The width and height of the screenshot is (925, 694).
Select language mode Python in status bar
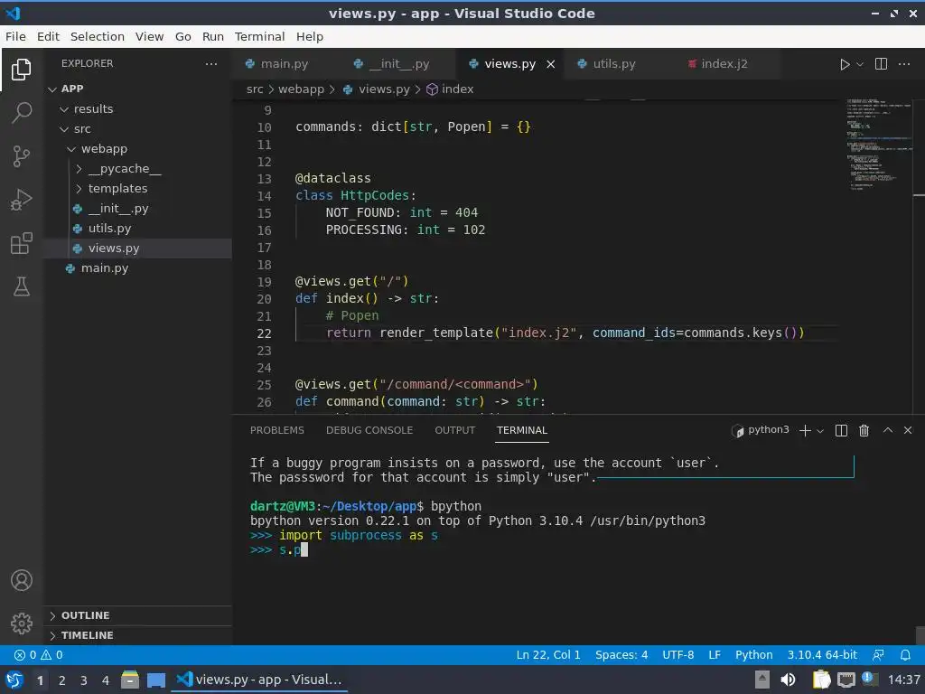pyautogui.click(x=753, y=655)
